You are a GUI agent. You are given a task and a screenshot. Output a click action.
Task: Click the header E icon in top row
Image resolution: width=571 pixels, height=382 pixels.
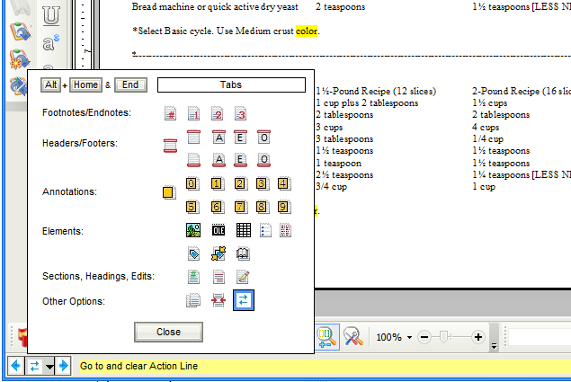tap(240, 138)
